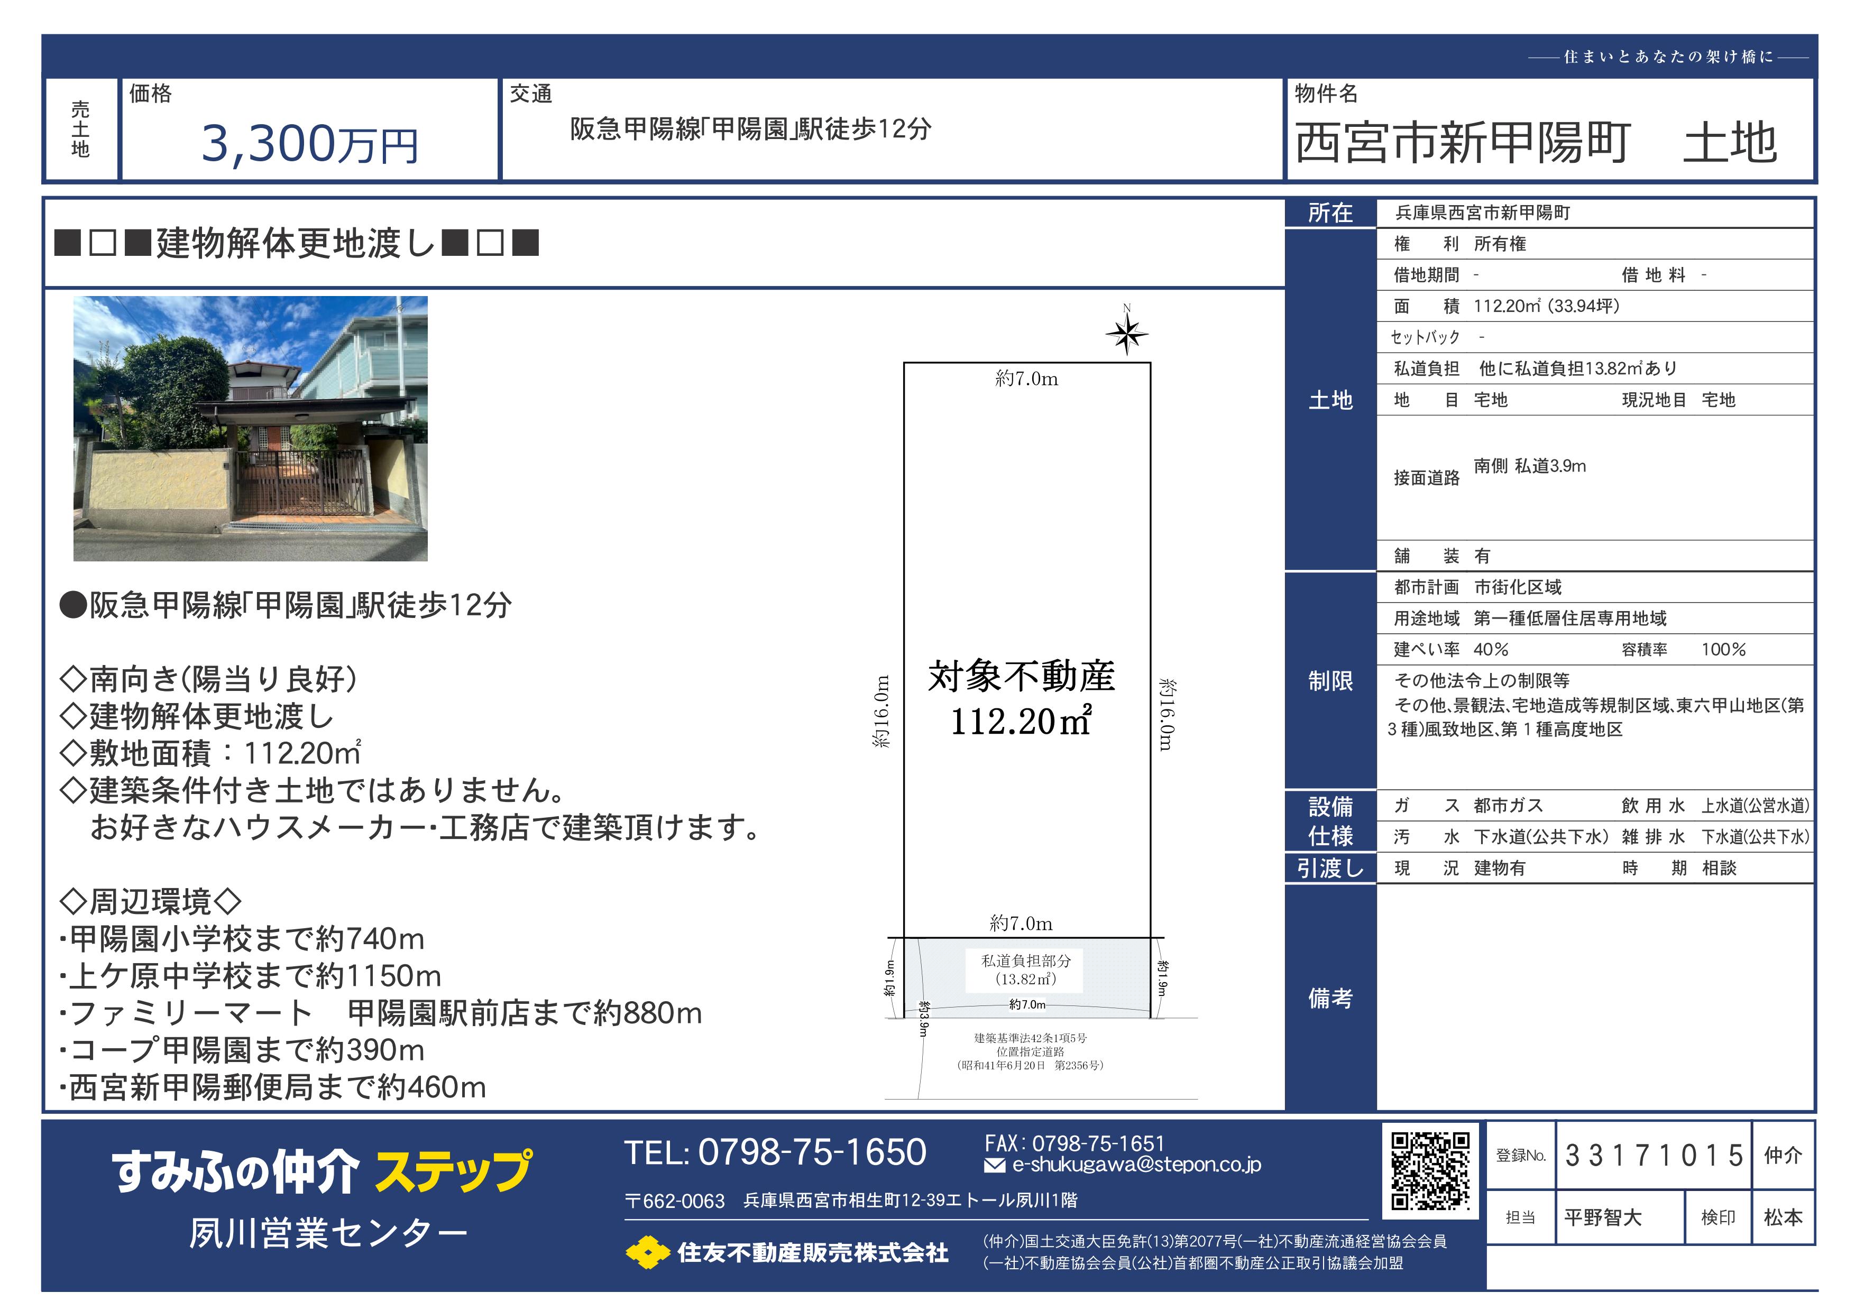Click the 建物解体更地渡し headline
Image resolution: width=1855 pixels, height=1311 pixels.
(x=297, y=243)
